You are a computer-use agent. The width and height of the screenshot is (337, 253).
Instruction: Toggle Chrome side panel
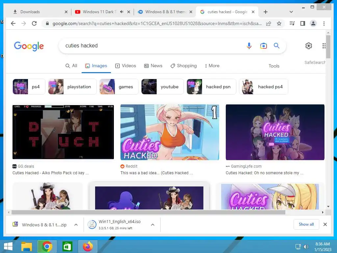[303, 23]
